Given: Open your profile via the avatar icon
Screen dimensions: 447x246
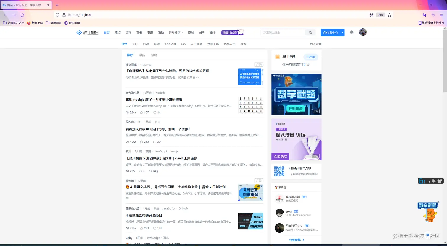Looking at the screenshot, I should coord(363,32).
